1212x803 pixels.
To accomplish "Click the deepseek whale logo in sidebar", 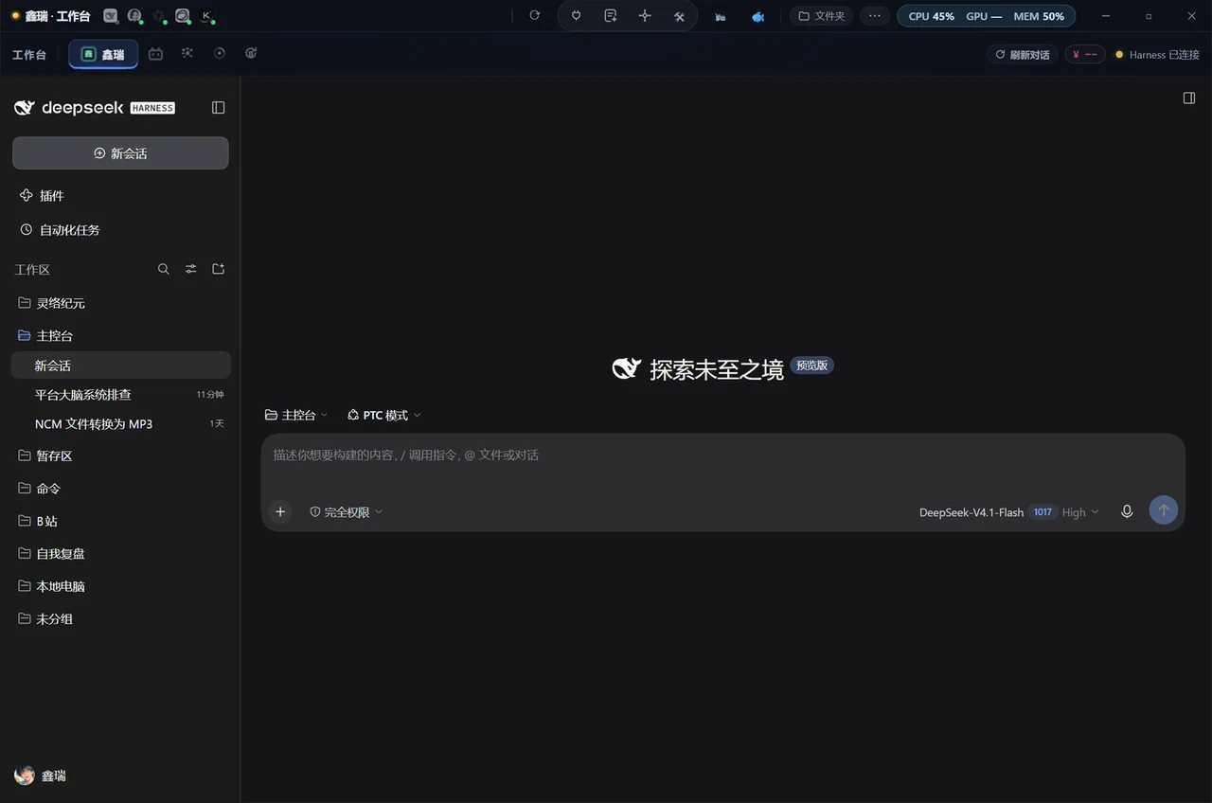I will [x=25, y=108].
